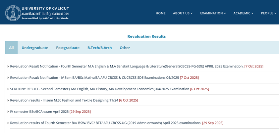Open the ABOUT US dropdown menu
The image size is (279, 133).
[x=183, y=13]
